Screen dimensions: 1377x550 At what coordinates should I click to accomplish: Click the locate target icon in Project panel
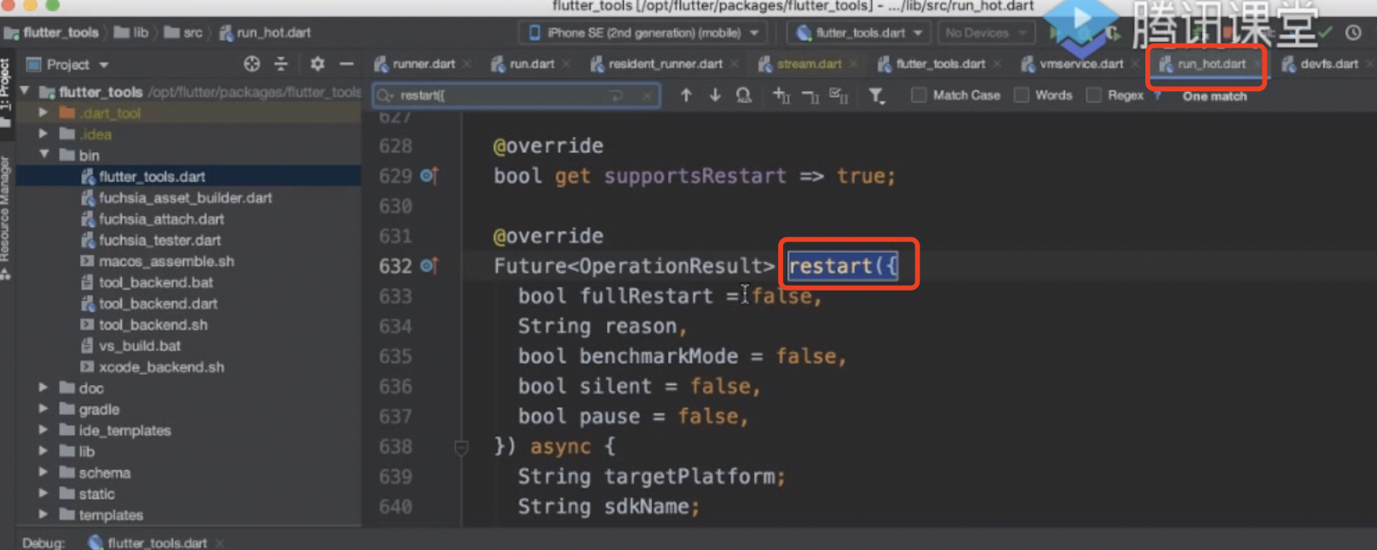[251, 64]
